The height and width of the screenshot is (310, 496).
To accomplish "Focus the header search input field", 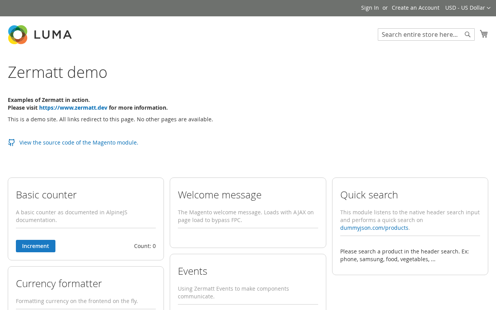I will pos(421,34).
